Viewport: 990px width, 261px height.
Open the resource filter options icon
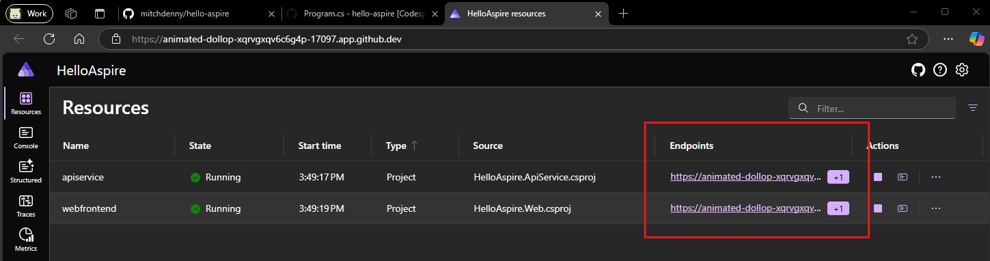tap(973, 108)
